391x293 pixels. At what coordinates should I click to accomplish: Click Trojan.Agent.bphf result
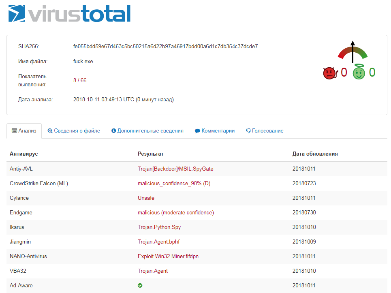coord(158,242)
